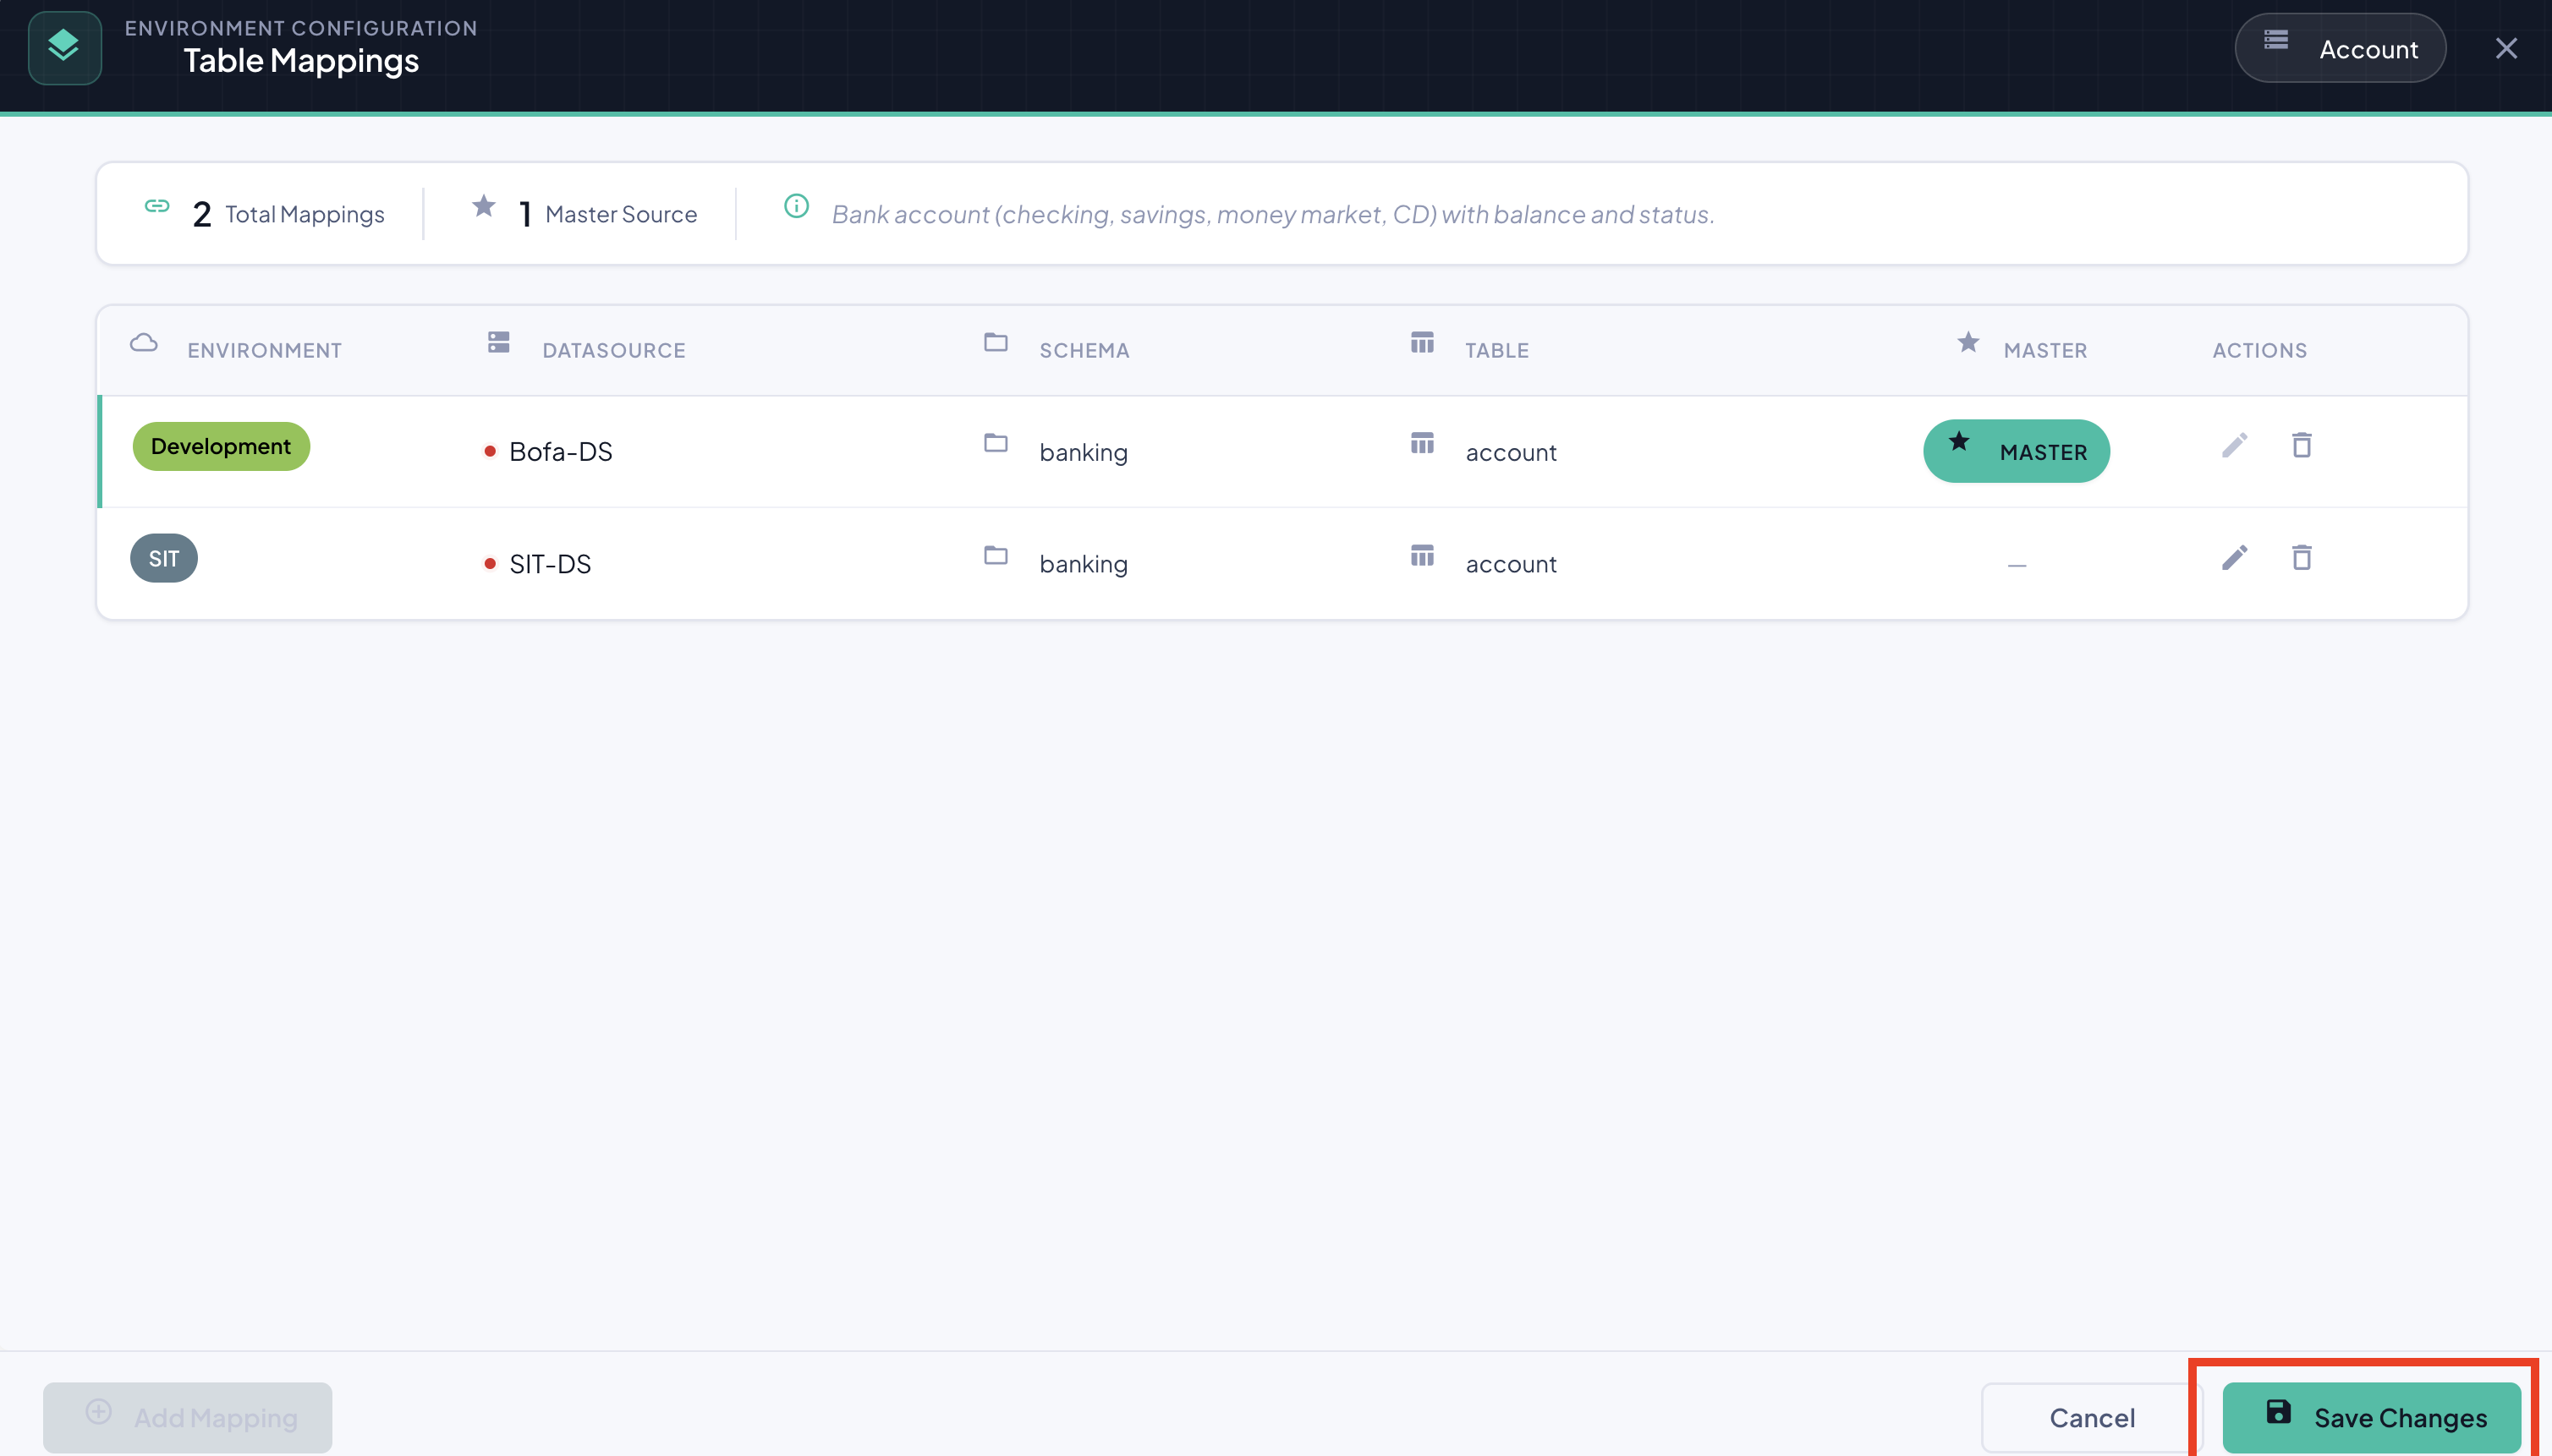Cancel the table mapping changes
Screen dimensions: 2552x1456
[2092, 1417]
